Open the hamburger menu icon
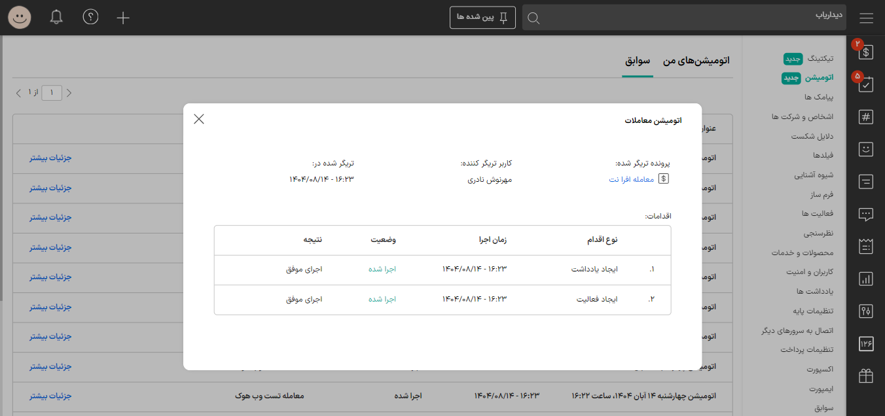The image size is (885, 416). [866, 18]
